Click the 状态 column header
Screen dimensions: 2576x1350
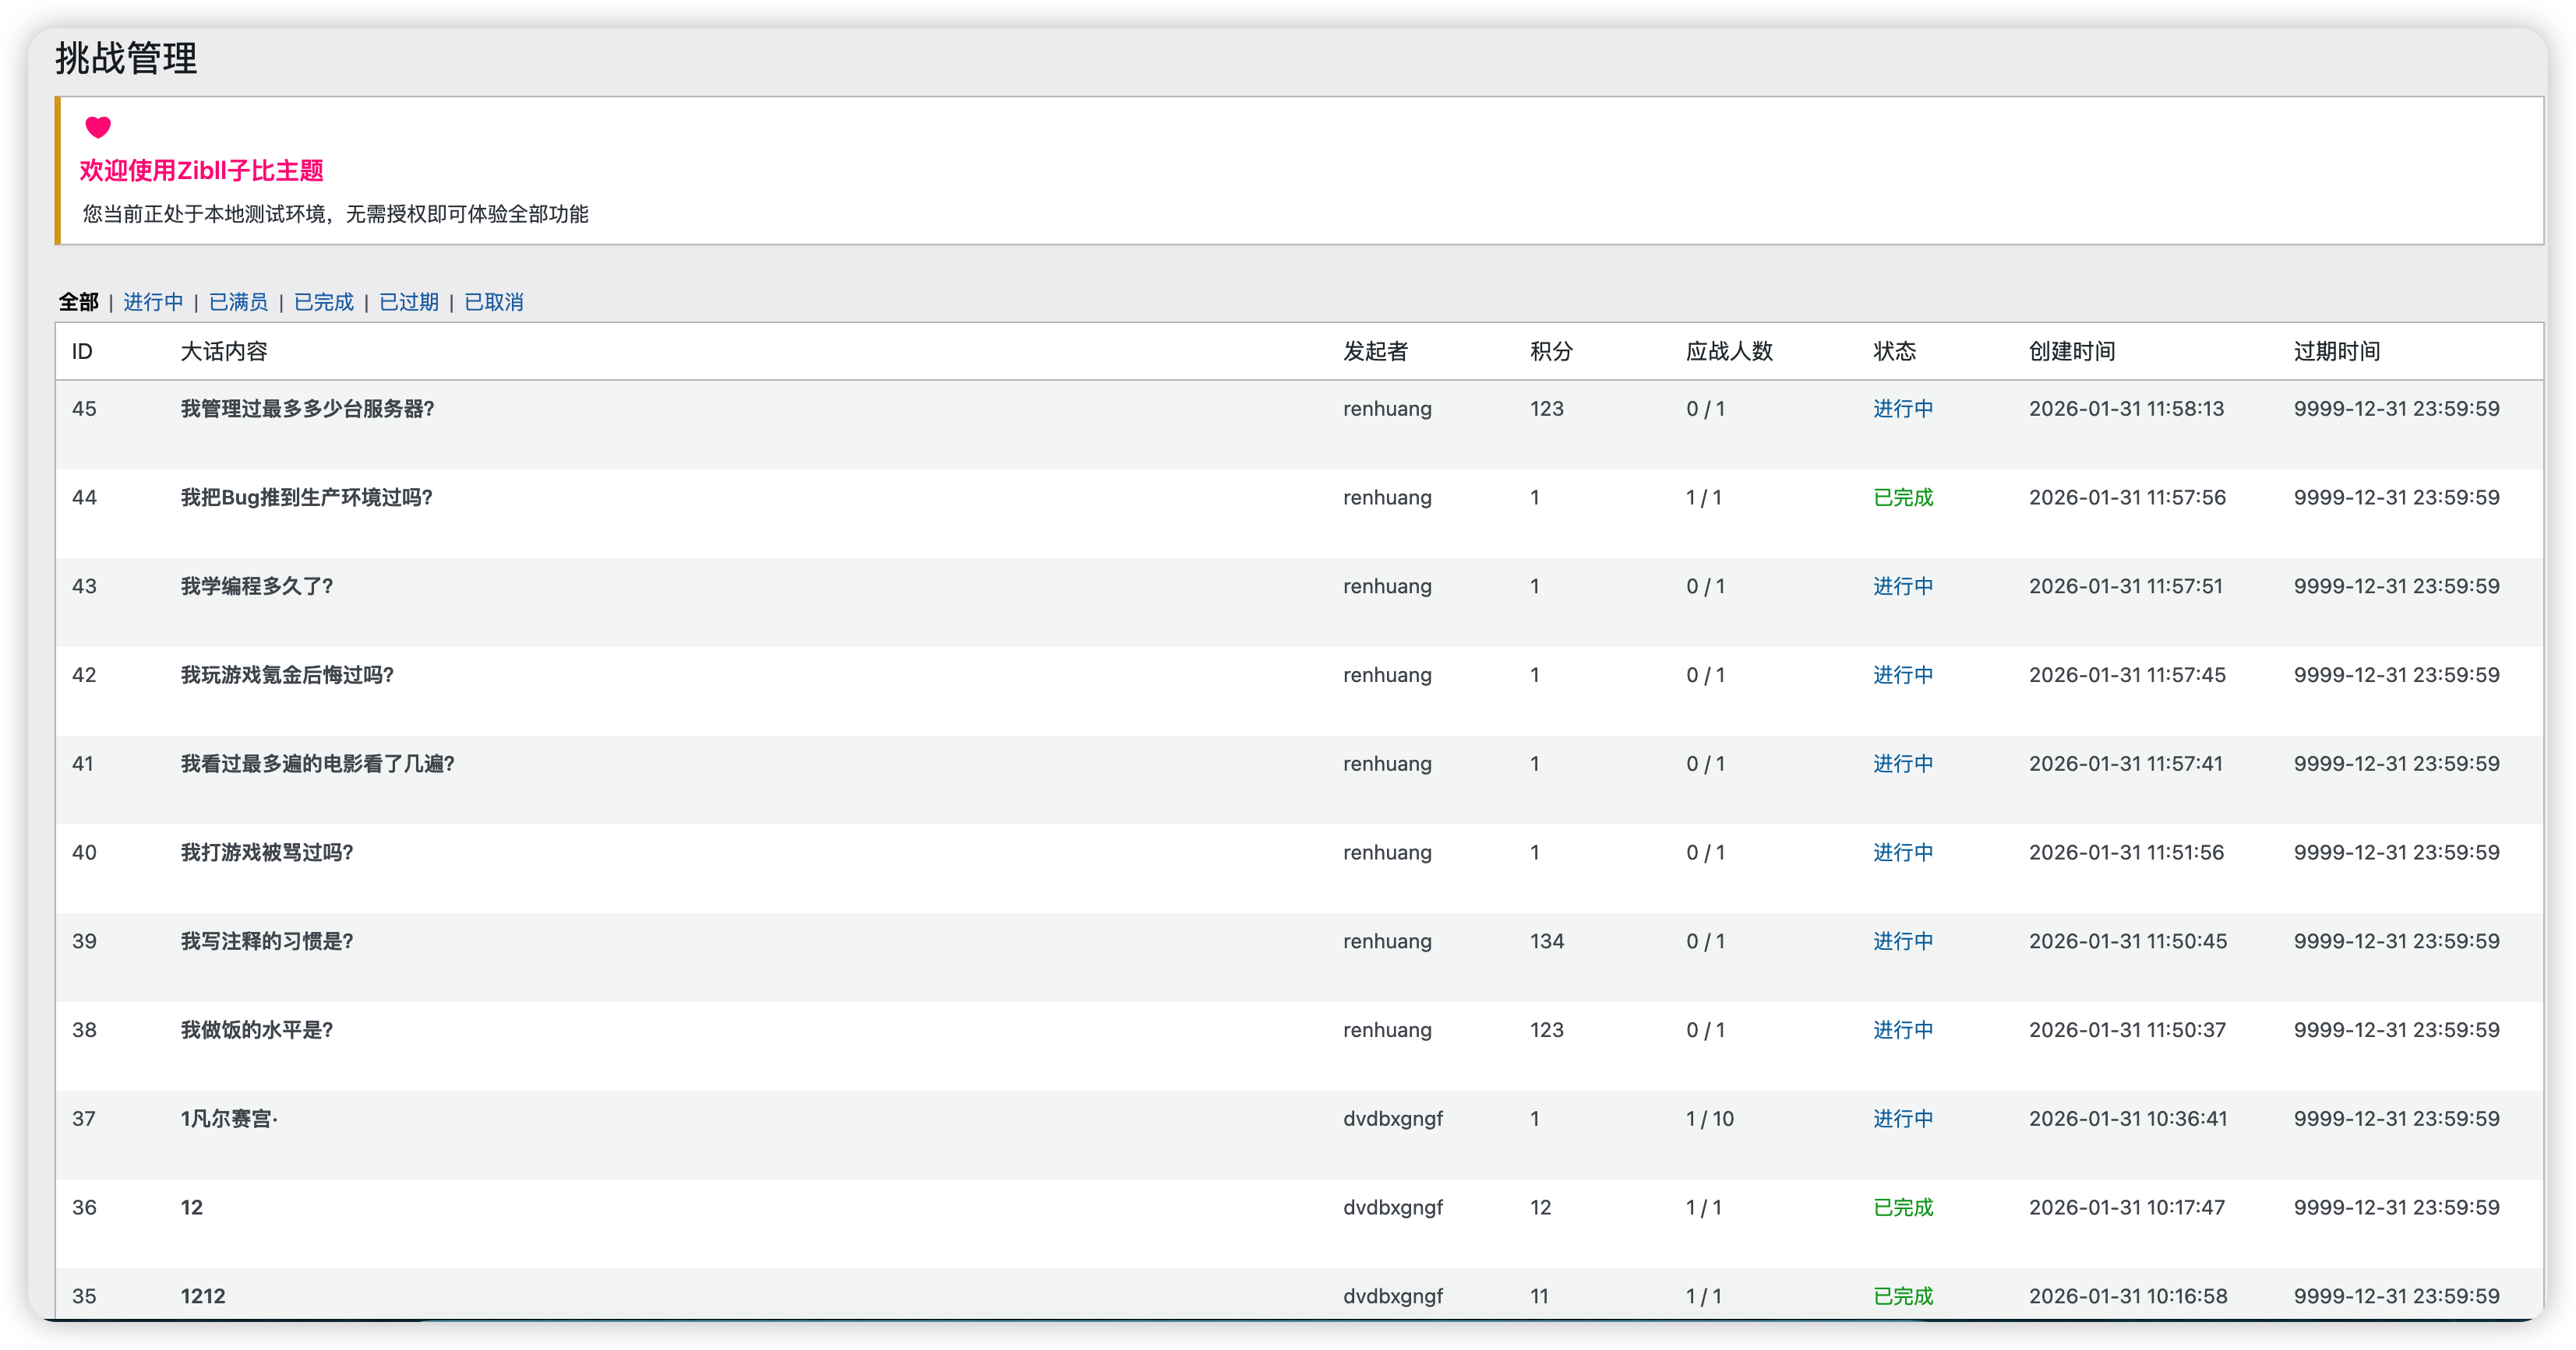(x=1894, y=352)
